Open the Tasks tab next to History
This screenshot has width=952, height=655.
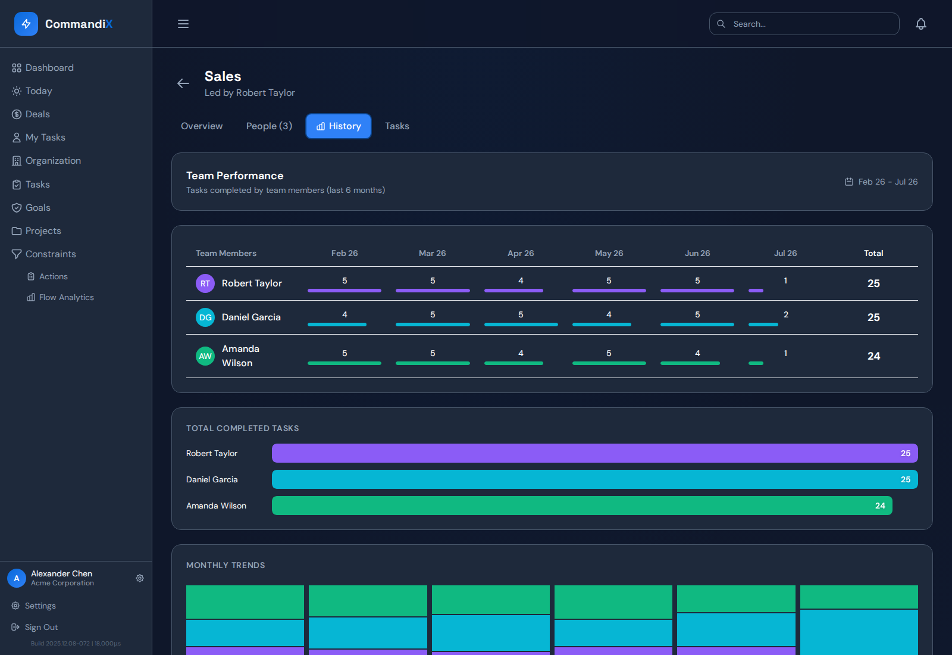tap(397, 126)
